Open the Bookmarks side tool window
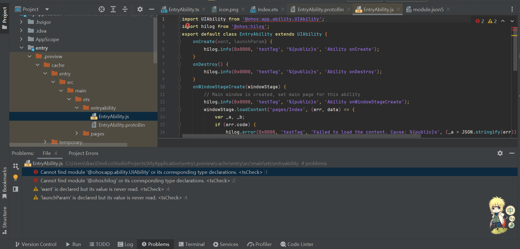 point(5,182)
